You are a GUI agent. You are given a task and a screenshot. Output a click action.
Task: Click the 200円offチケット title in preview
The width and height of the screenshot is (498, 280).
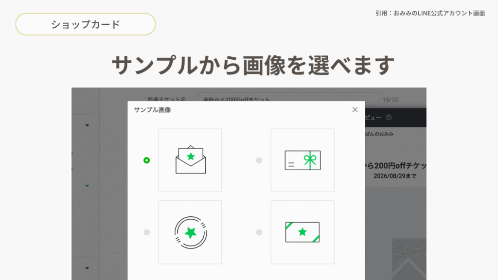click(395, 166)
